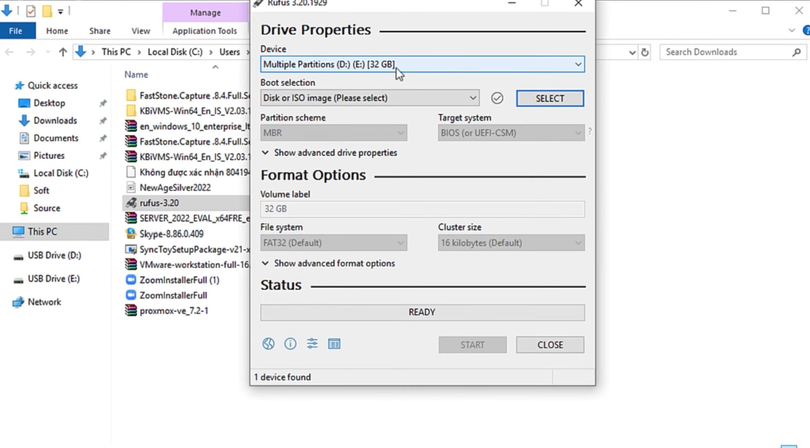Click the Local Disk (C:) breadcrumb
The height and width of the screenshot is (448, 810).
175,52
